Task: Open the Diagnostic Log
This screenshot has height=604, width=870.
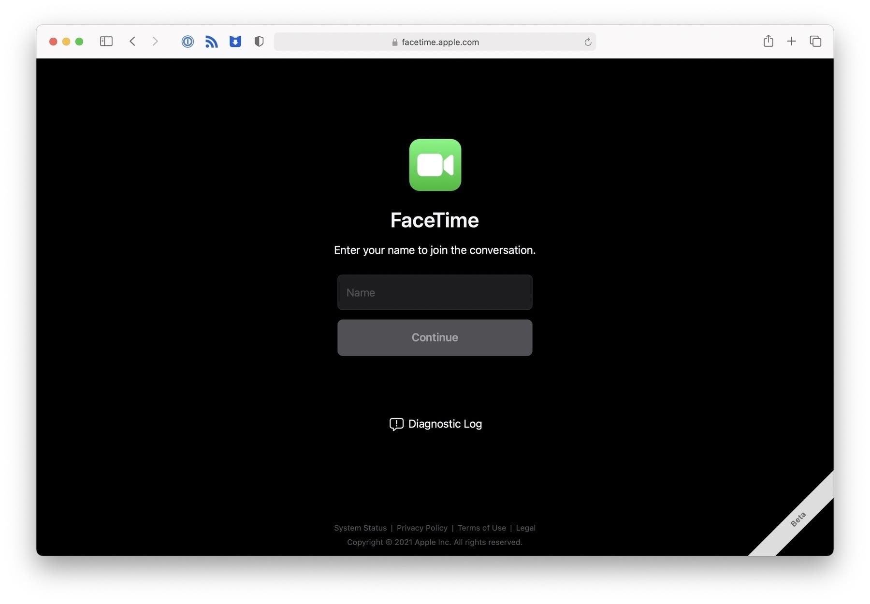Action: (435, 424)
